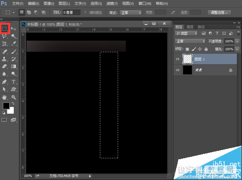Toggle lock all padlock icon
The height and width of the screenshot is (180, 242).
(206, 49)
